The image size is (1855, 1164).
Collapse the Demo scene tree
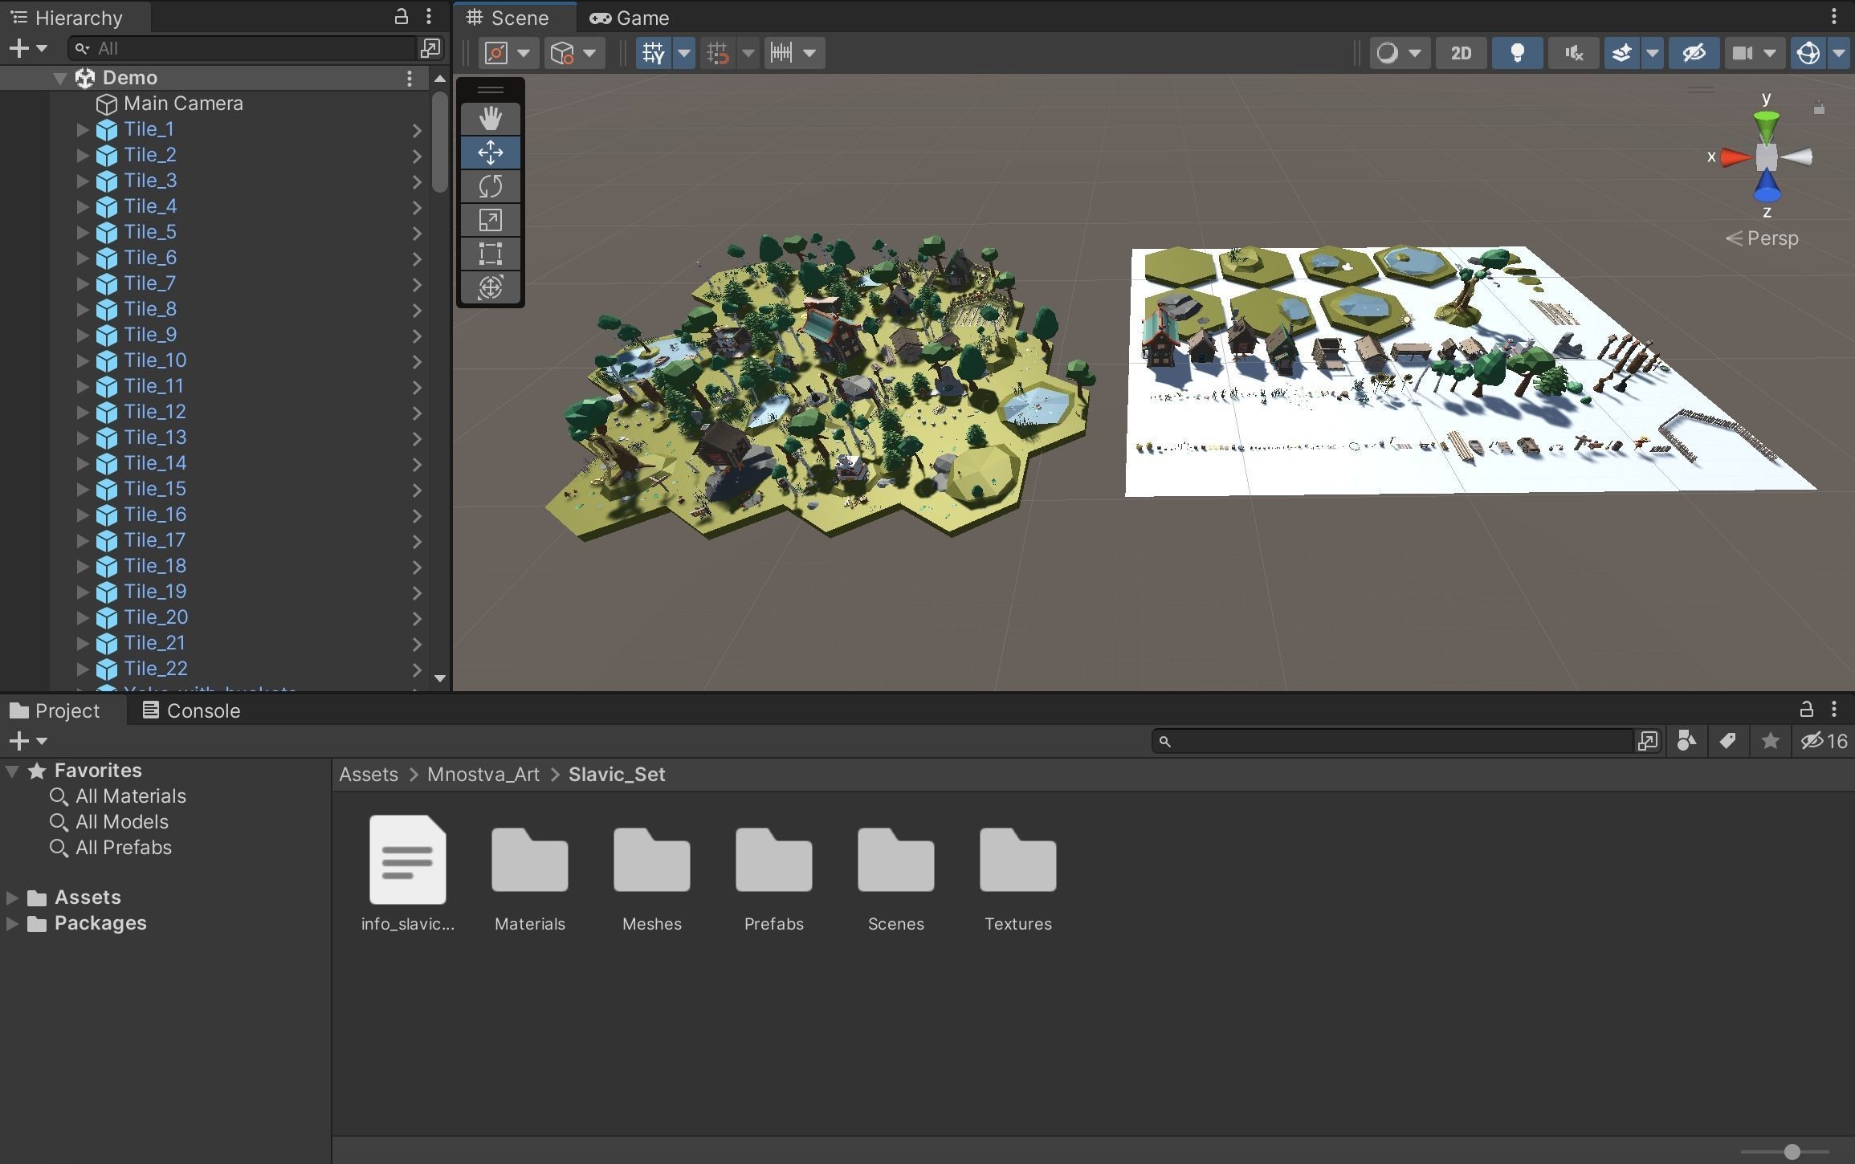point(59,78)
